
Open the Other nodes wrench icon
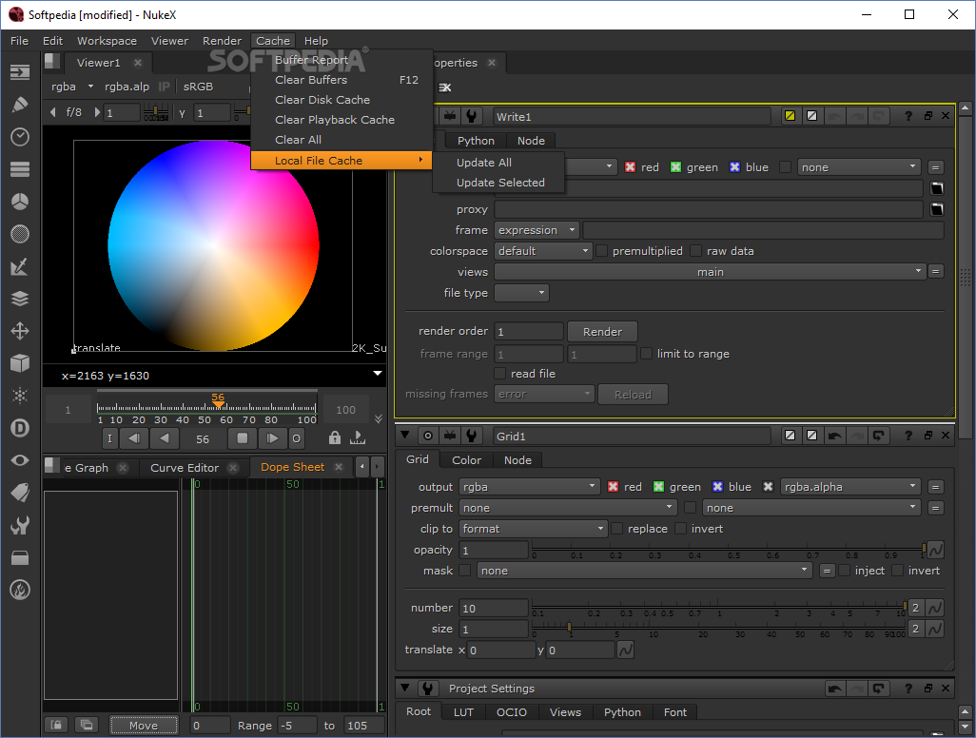coord(20,525)
